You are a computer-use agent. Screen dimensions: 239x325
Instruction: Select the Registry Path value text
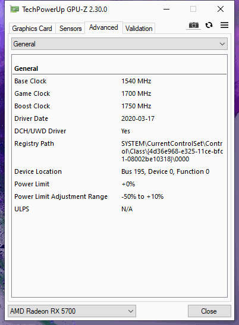[172, 151]
